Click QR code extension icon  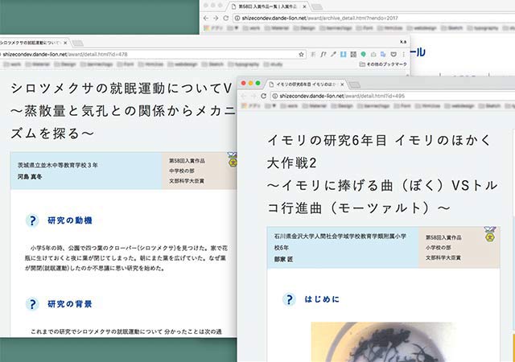click(x=353, y=54)
